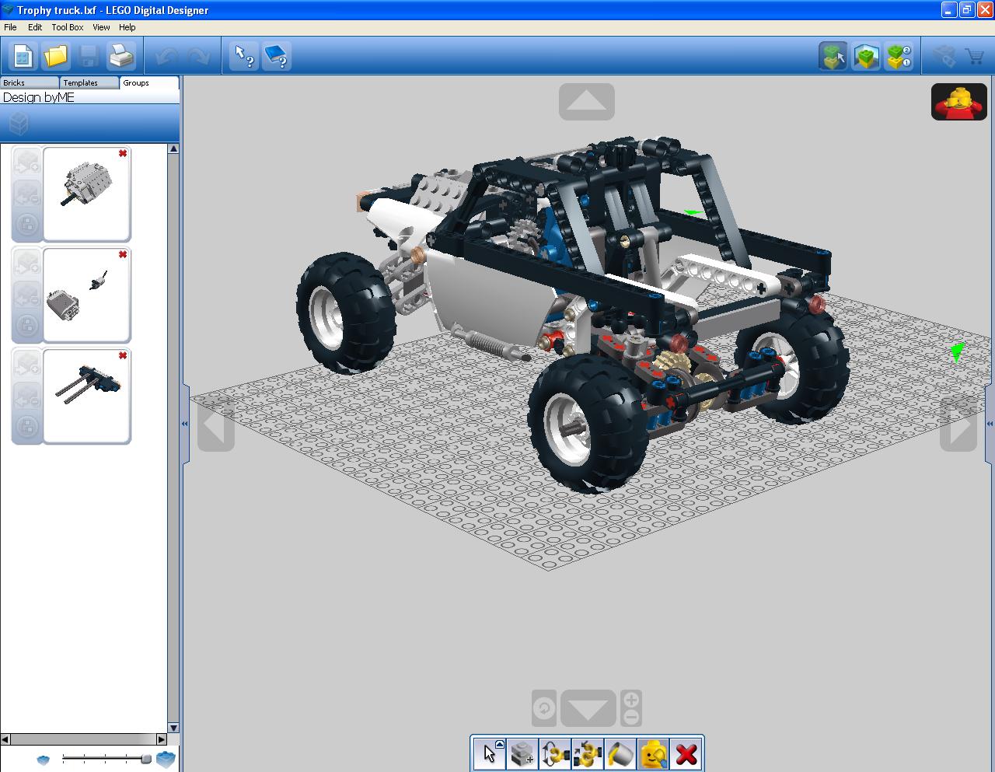Remove bricks from the motor and switch group

coord(27,295)
